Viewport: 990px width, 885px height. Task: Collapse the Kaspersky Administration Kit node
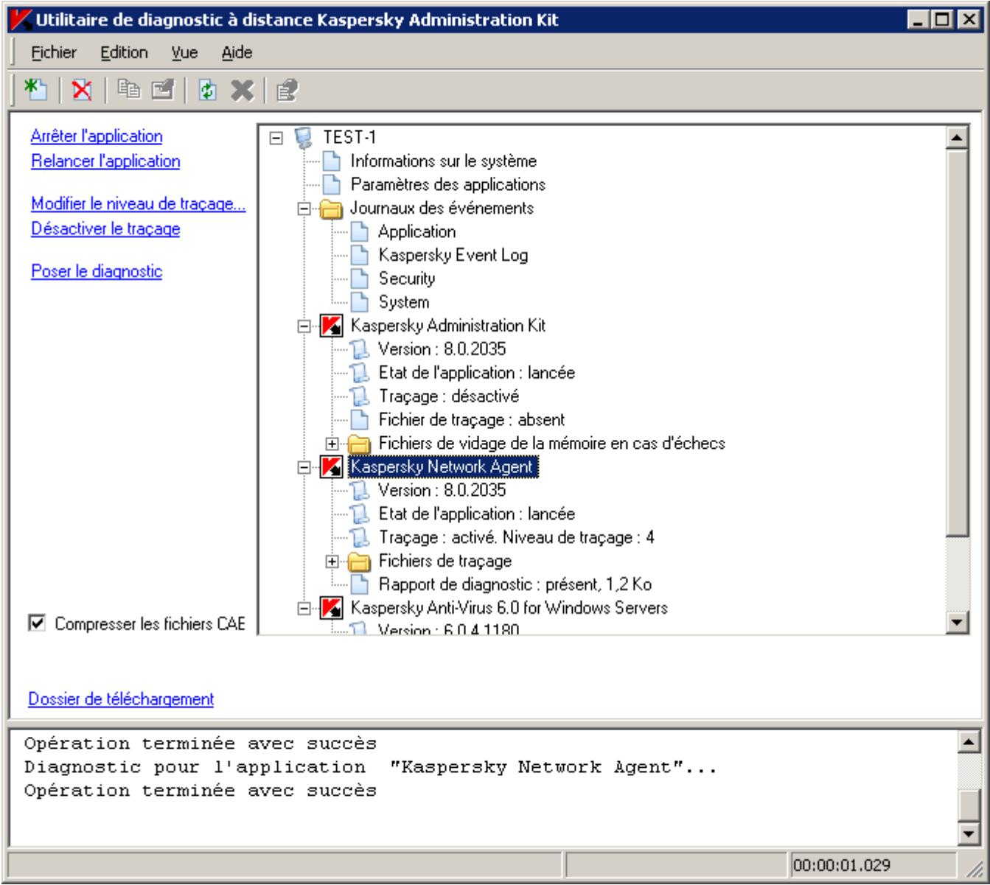(x=304, y=326)
